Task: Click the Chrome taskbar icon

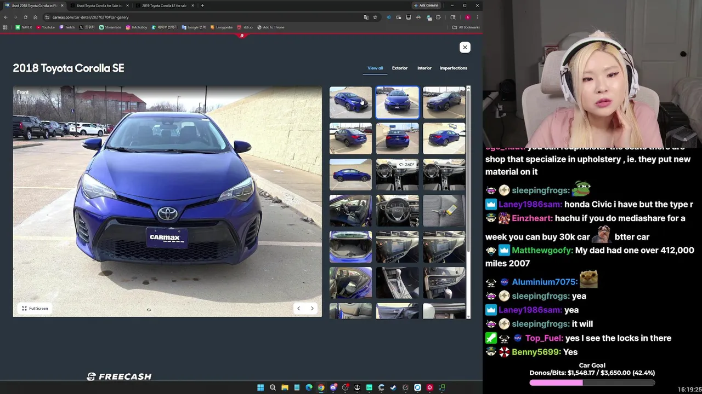Action: pos(321,387)
